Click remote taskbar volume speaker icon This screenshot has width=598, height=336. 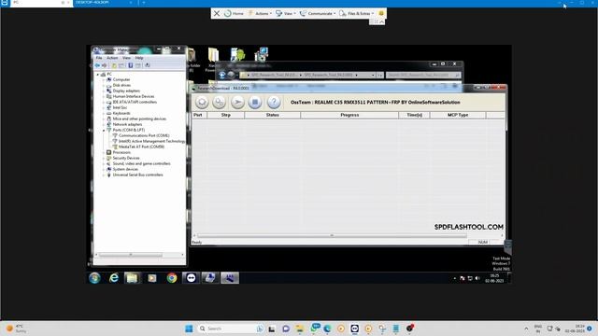(x=477, y=278)
